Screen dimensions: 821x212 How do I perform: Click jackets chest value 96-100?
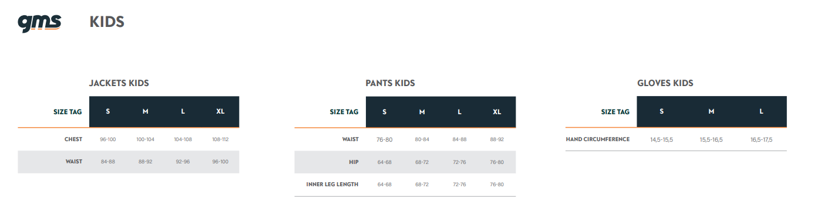click(108, 139)
